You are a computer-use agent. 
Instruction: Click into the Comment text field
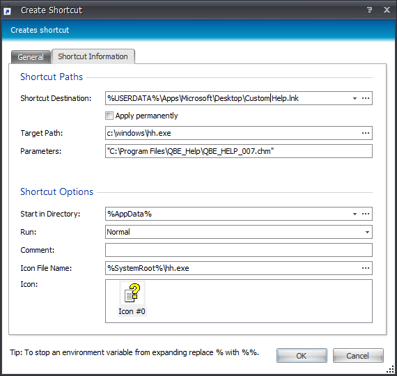pos(239,250)
